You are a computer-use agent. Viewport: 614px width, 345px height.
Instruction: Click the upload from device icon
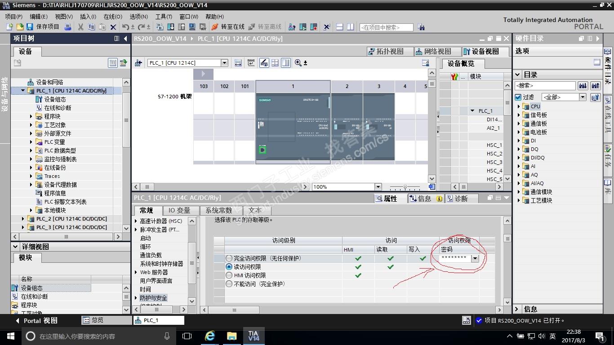[x=181, y=27]
